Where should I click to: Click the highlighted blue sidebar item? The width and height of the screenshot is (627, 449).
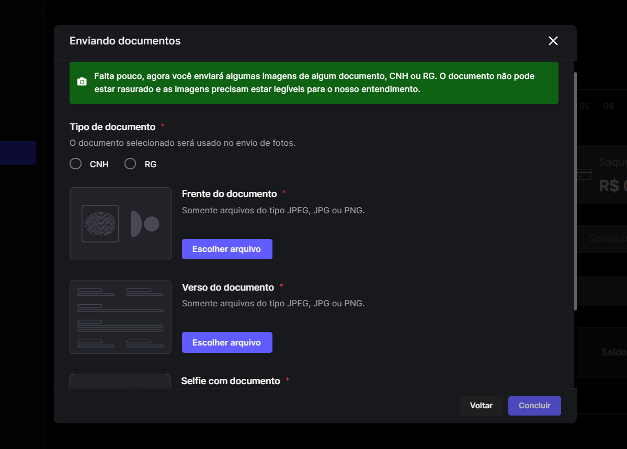tap(18, 153)
